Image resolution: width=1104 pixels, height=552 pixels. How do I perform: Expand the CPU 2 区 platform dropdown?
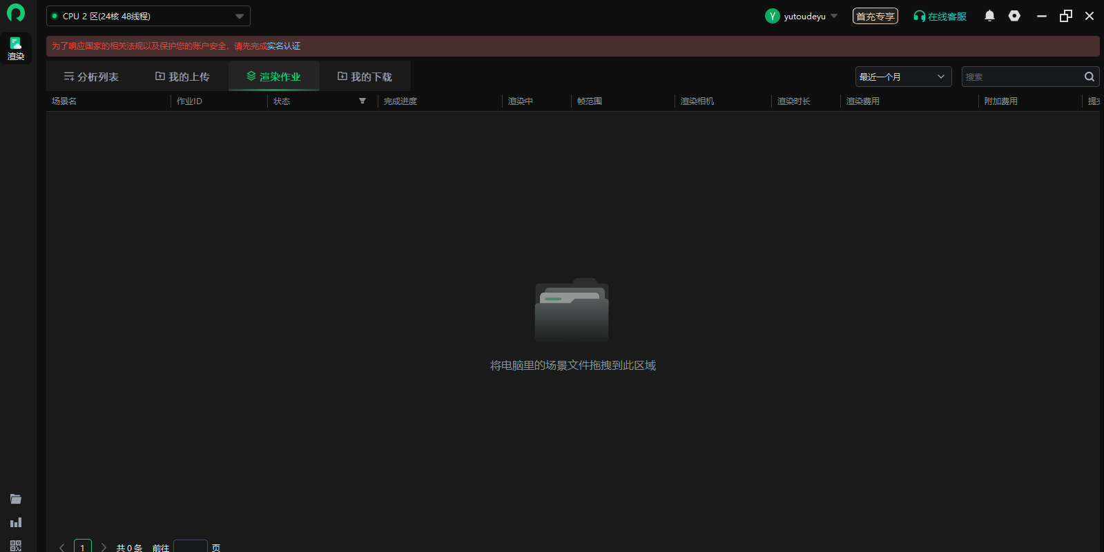[148, 16]
